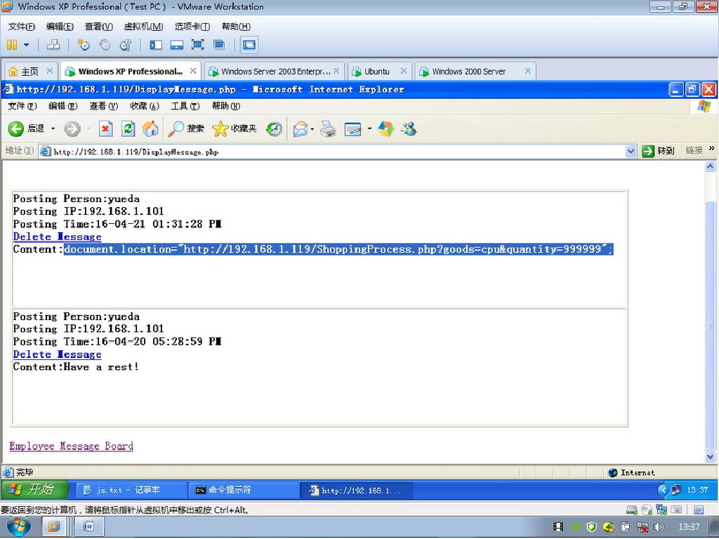Open IE 工具(T) menu
Image resolution: width=719 pixels, height=539 pixels.
click(x=185, y=107)
